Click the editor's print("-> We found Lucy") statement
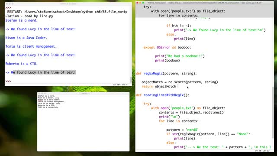 (219, 30)
